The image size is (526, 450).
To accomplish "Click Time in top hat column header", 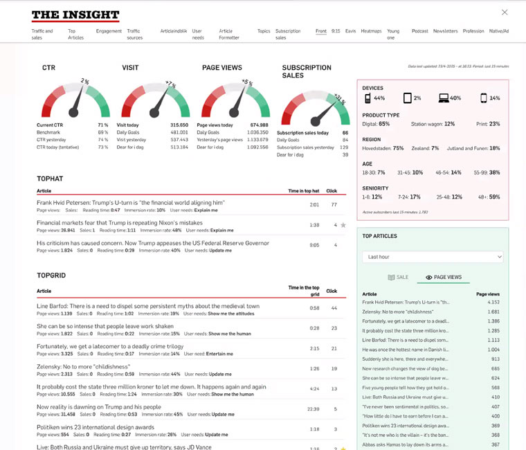I will [304, 190].
